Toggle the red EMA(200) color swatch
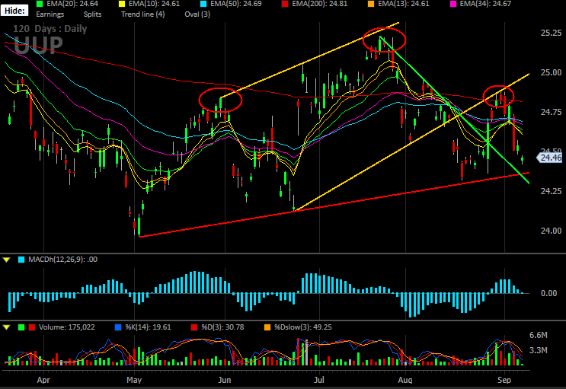The width and height of the screenshot is (566, 389). 285,4
